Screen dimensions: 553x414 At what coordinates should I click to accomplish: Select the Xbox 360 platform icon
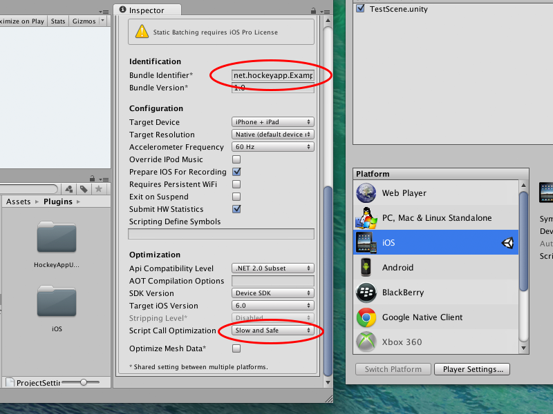click(366, 342)
